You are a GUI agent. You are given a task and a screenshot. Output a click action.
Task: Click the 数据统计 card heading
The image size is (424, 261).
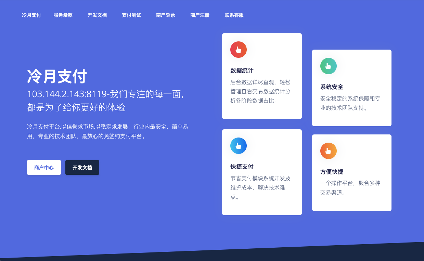click(x=242, y=70)
